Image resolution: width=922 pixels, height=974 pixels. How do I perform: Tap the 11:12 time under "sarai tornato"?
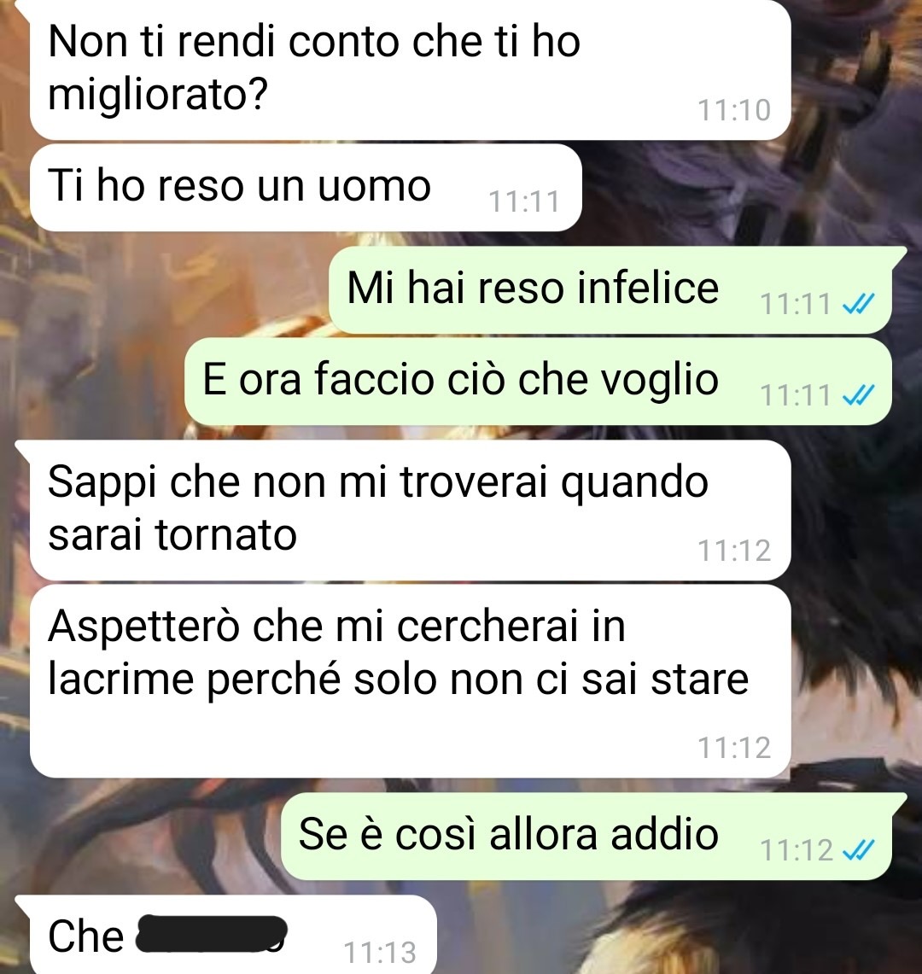tap(733, 551)
